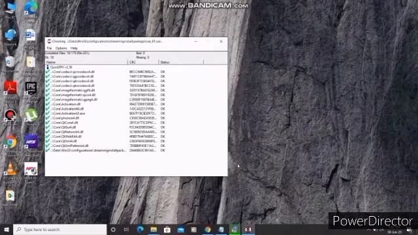
Task: Open the New folder desktop icon
Action: [10, 196]
